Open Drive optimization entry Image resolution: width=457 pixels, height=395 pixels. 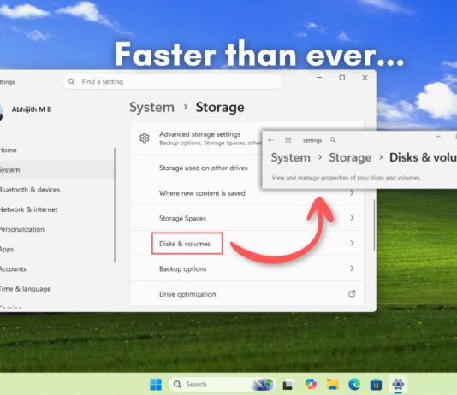247,293
